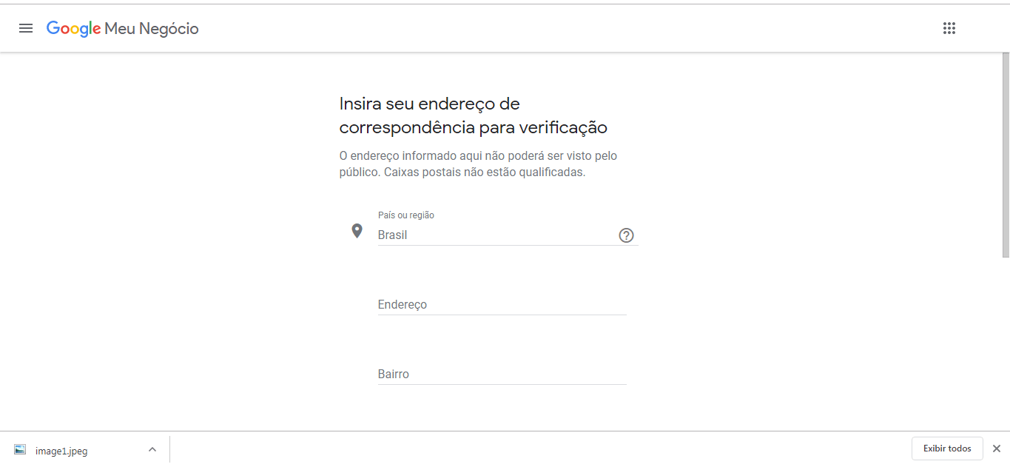Focus the Bairro input field
This screenshot has width=1010, height=467.
tap(502, 374)
